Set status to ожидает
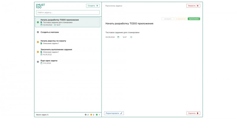Viewport: 237px width, 119px height. [x=168, y=19]
